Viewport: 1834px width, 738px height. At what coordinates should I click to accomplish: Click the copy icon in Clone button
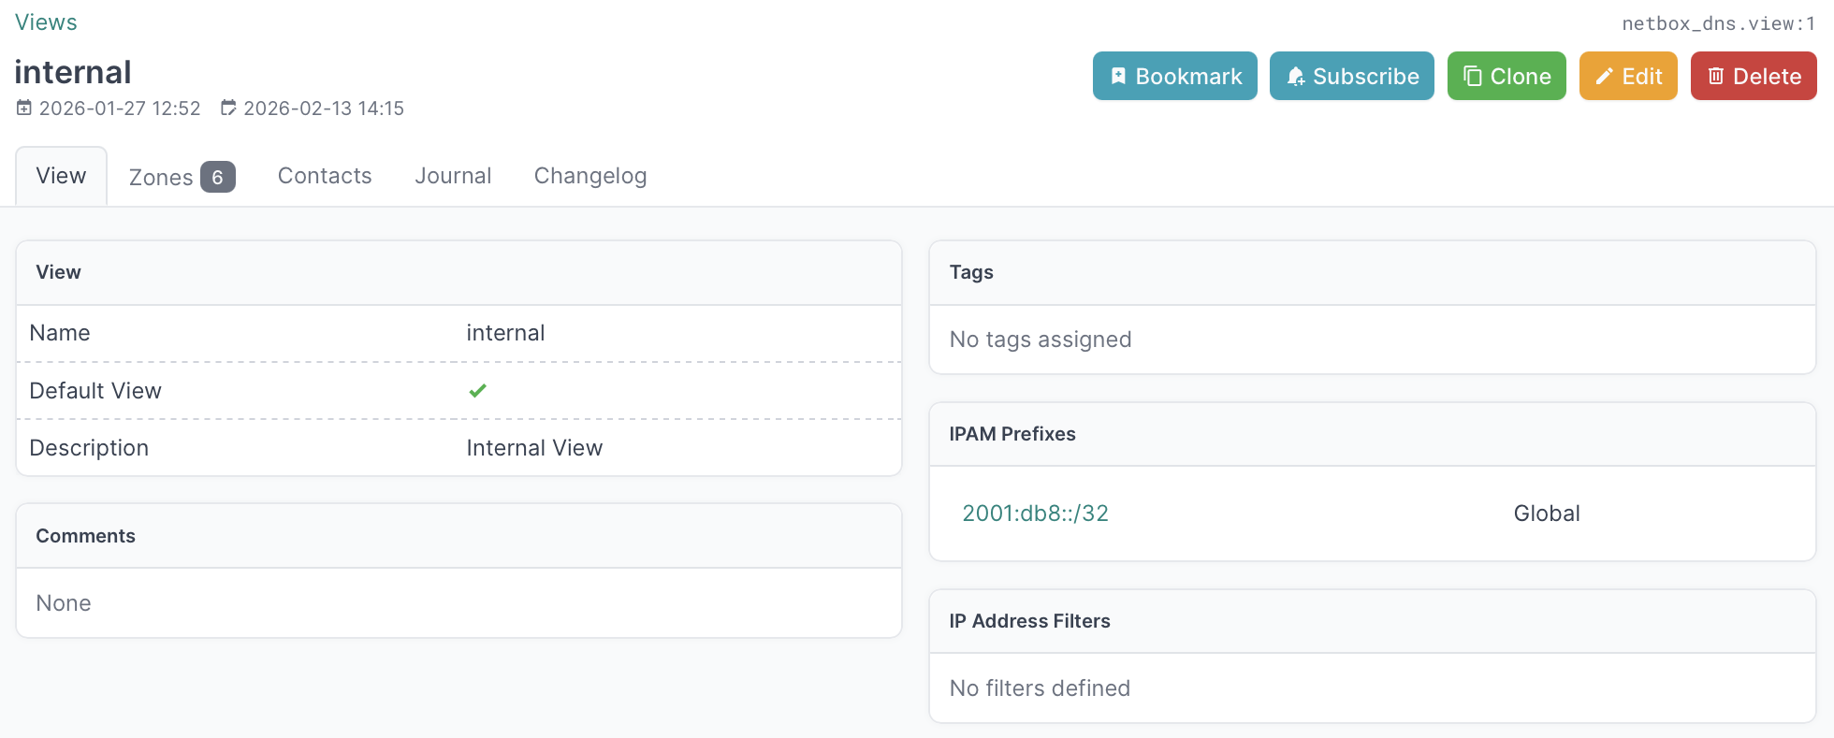[1472, 77]
